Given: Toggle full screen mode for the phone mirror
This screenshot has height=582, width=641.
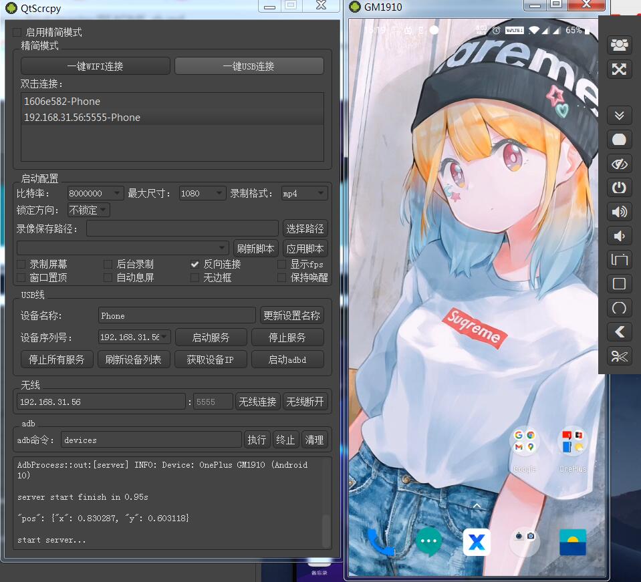Looking at the screenshot, I should 619,69.
